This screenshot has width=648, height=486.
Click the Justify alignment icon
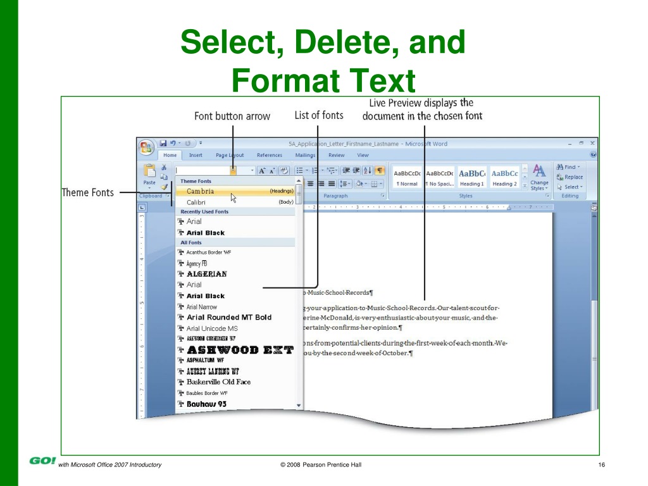(x=332, y=184)
